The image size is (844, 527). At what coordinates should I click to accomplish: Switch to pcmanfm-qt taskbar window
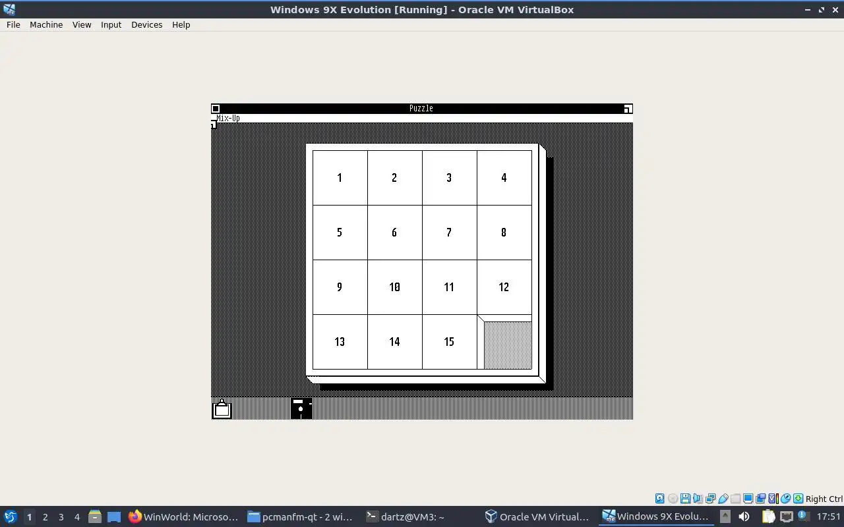tap(301, 517)
